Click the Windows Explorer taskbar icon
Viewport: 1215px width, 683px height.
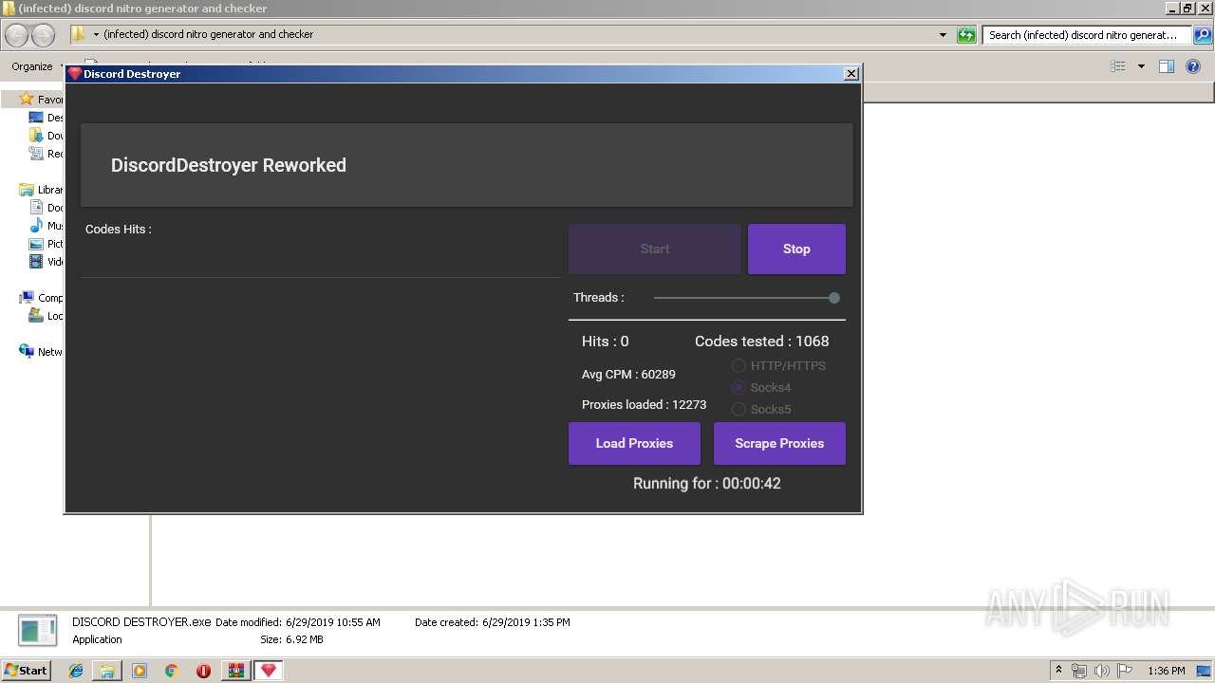tap(107, 671)
